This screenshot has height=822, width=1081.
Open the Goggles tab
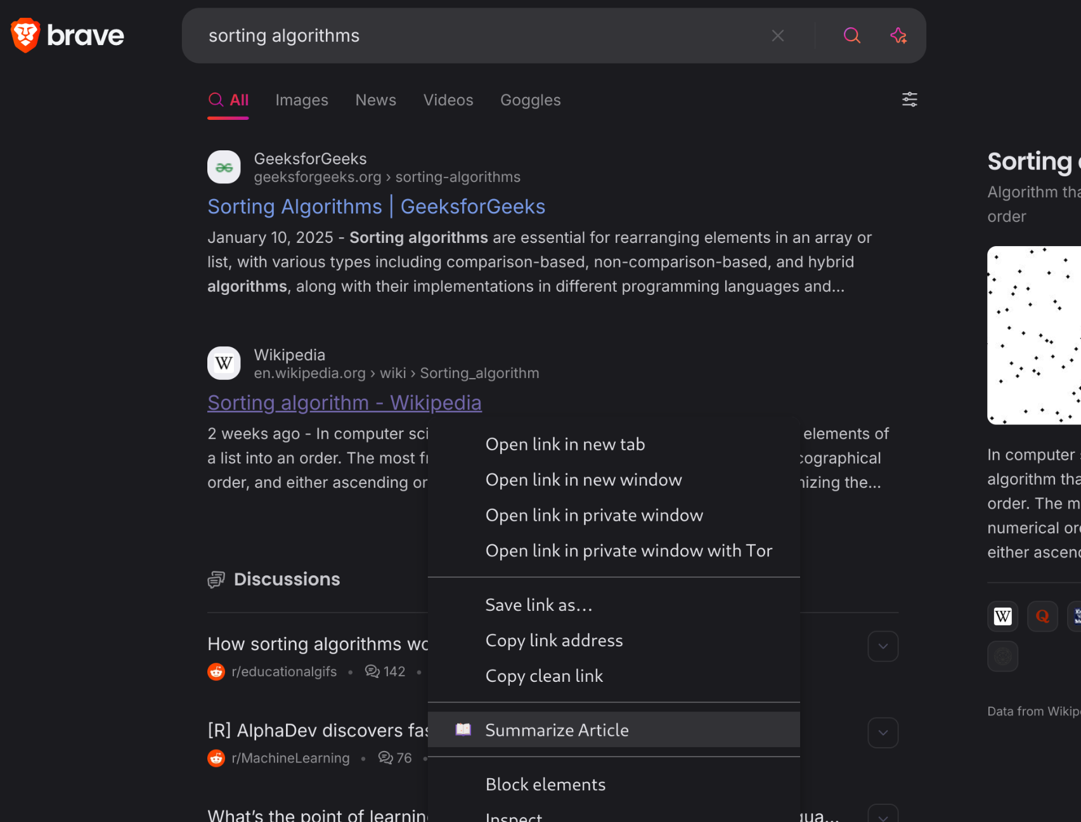pos(530,100)
